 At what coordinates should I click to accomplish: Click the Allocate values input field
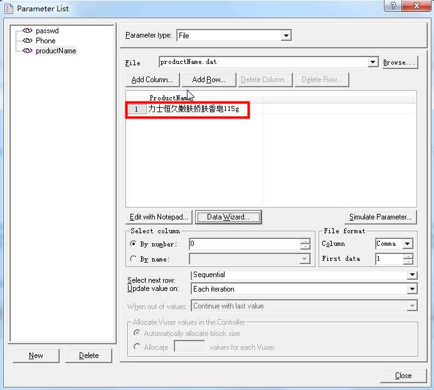(189, 346)
